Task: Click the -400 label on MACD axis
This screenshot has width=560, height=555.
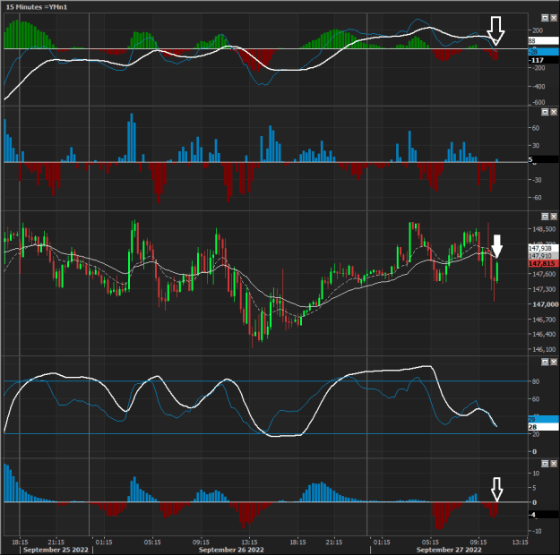Action: (538, 86)
